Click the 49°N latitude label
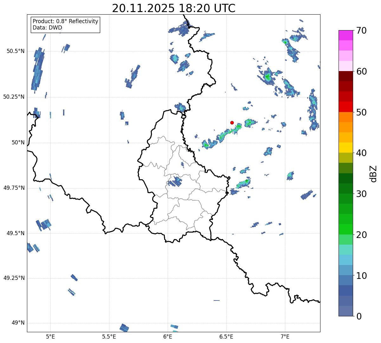 click(x=18, y=323)
